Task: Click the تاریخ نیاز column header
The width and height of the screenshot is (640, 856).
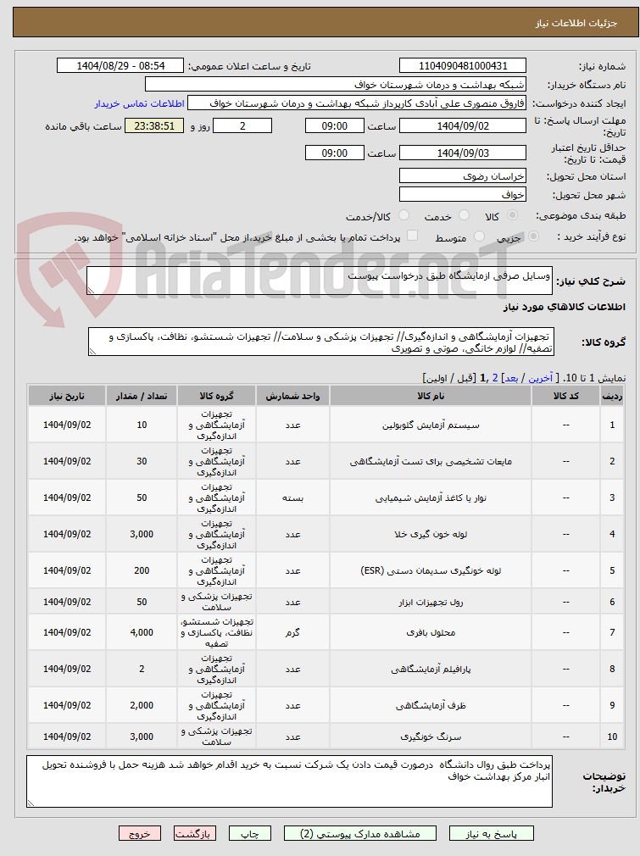Action: 67,396
